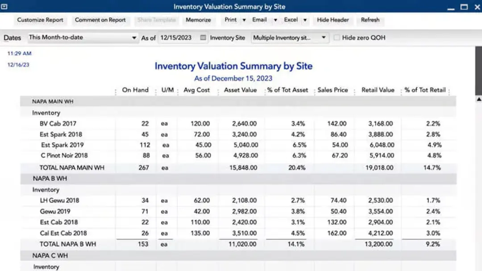482x271 pixels.
Task: Select the Est Spark 2018 item
Action: [x=61, y=135]
